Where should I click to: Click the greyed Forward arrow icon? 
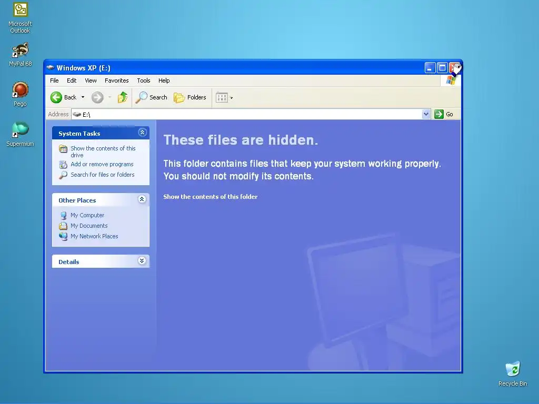97,97
